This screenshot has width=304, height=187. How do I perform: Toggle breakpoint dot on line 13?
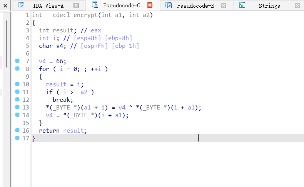tap(17, 107)
